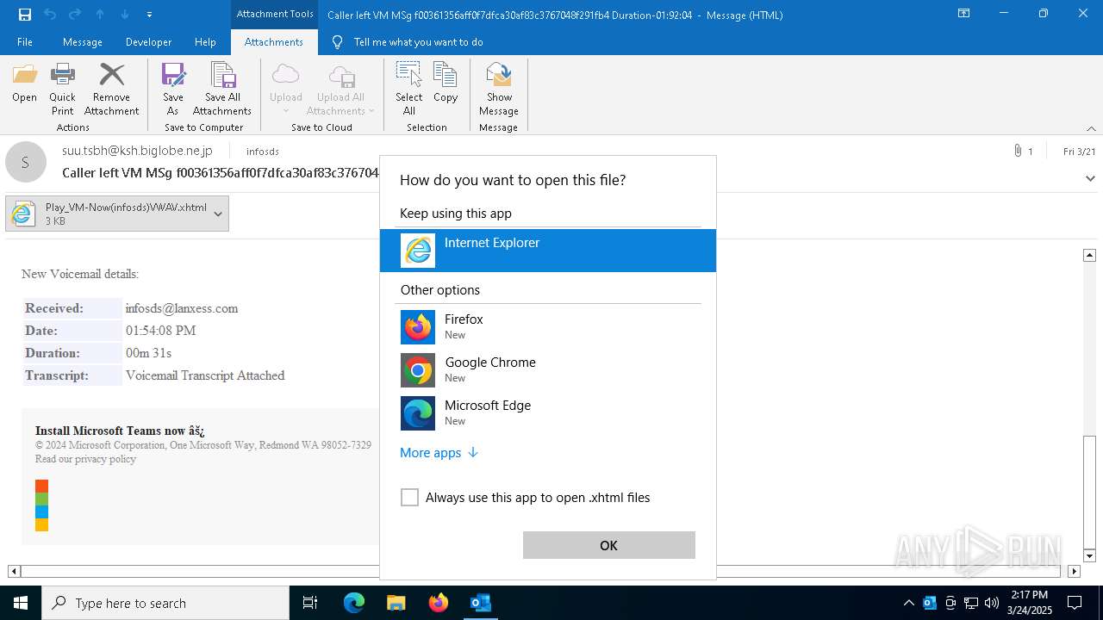Click the horizontal scrollbar right arrow

coord(1074,571)
